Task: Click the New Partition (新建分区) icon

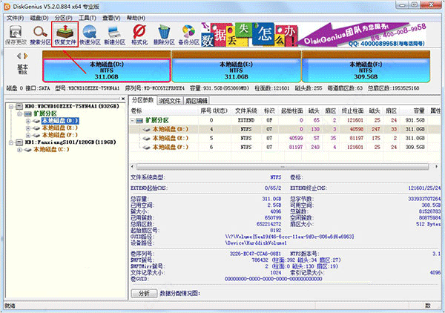Action: [115, 35]
